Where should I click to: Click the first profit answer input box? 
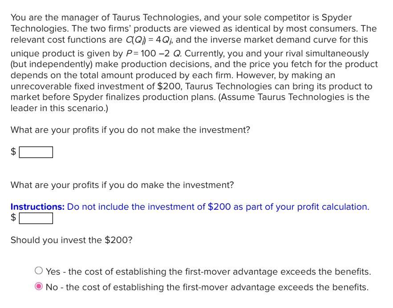pyautogui.click(x=35, y=152)
